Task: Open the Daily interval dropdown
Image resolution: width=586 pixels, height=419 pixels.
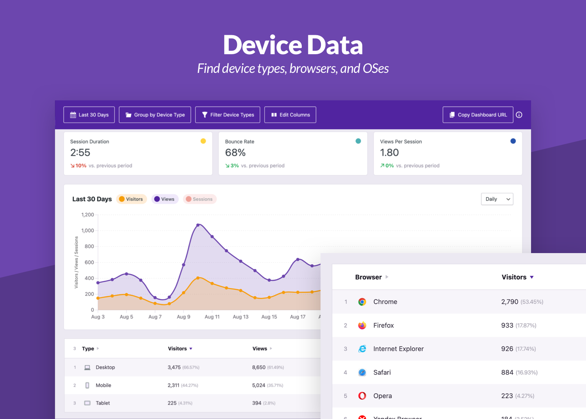Action: pos(497,199)
